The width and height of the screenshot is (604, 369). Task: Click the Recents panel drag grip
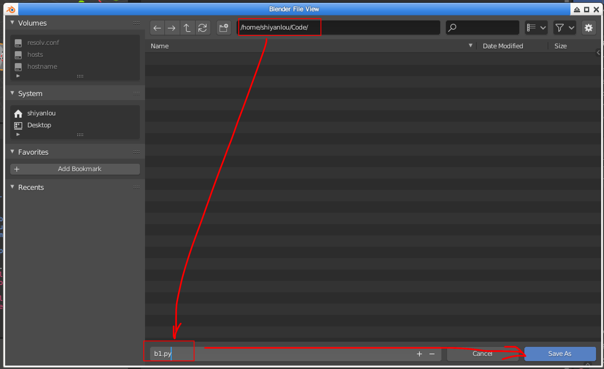point(136,187)
